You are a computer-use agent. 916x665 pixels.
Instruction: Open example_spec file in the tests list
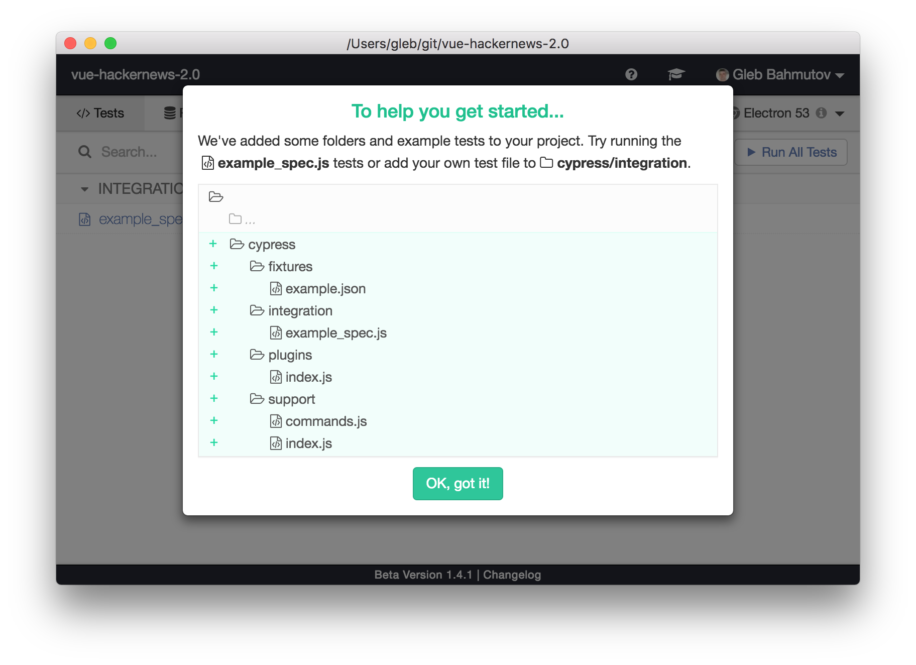[141, 219]
